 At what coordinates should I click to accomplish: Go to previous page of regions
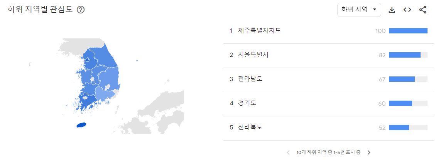pyautogui.click(x=288, y=152)
